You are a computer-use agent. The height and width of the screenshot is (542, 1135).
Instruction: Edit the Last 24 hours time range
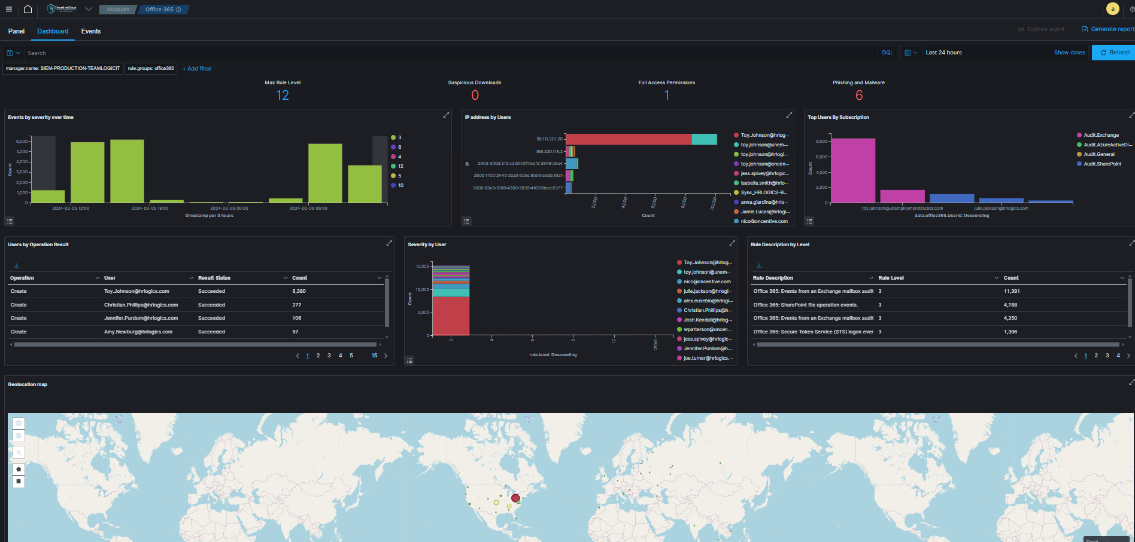(944, 53)
